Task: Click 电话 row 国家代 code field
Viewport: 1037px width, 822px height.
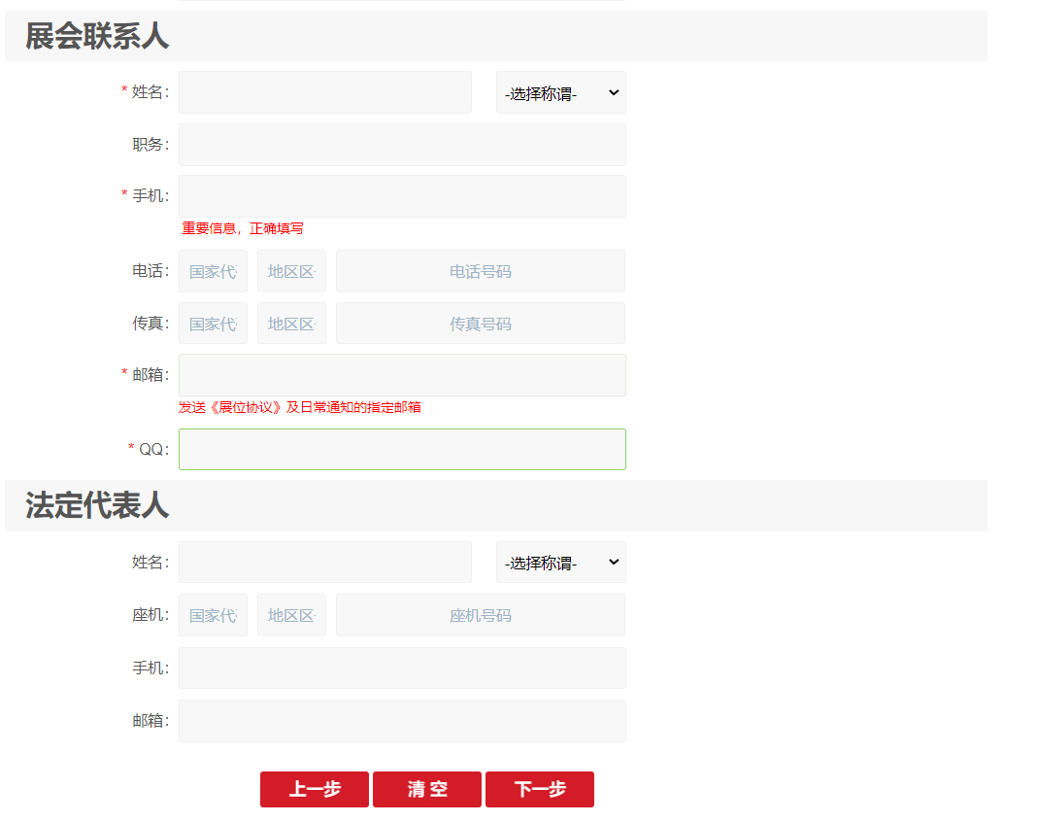Action: (213, 271)
